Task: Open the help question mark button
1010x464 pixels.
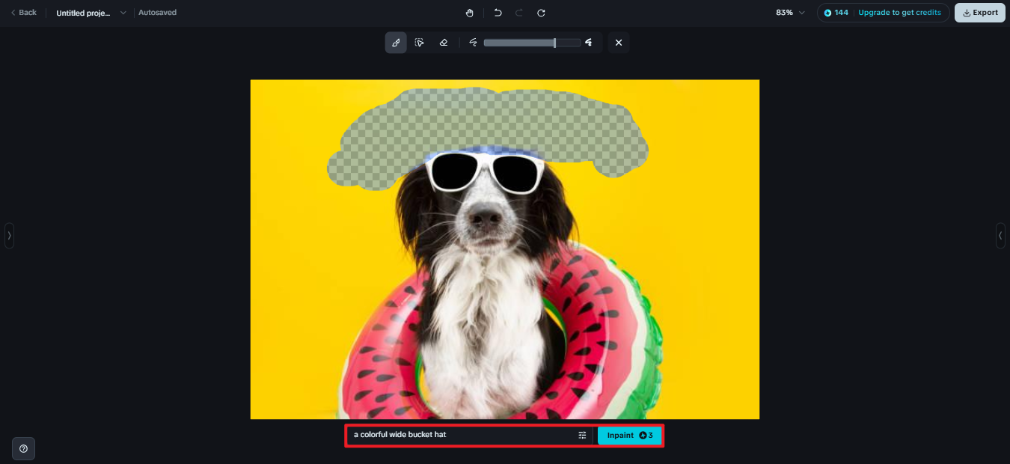Action: point(23,448)
